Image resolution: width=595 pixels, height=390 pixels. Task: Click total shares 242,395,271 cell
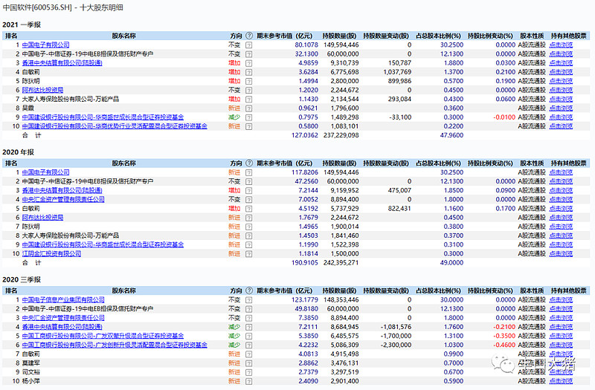(341, 263)
